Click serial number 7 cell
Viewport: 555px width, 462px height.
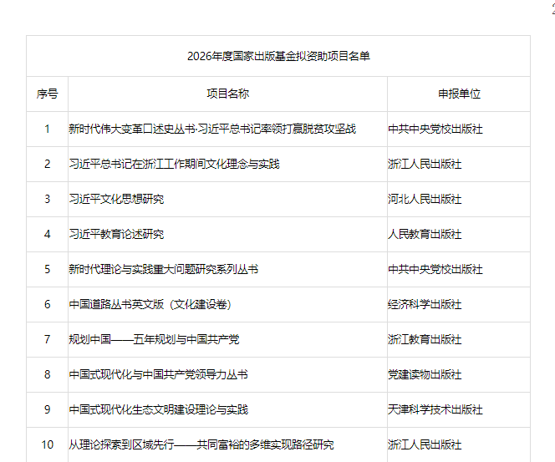[47, 339]
